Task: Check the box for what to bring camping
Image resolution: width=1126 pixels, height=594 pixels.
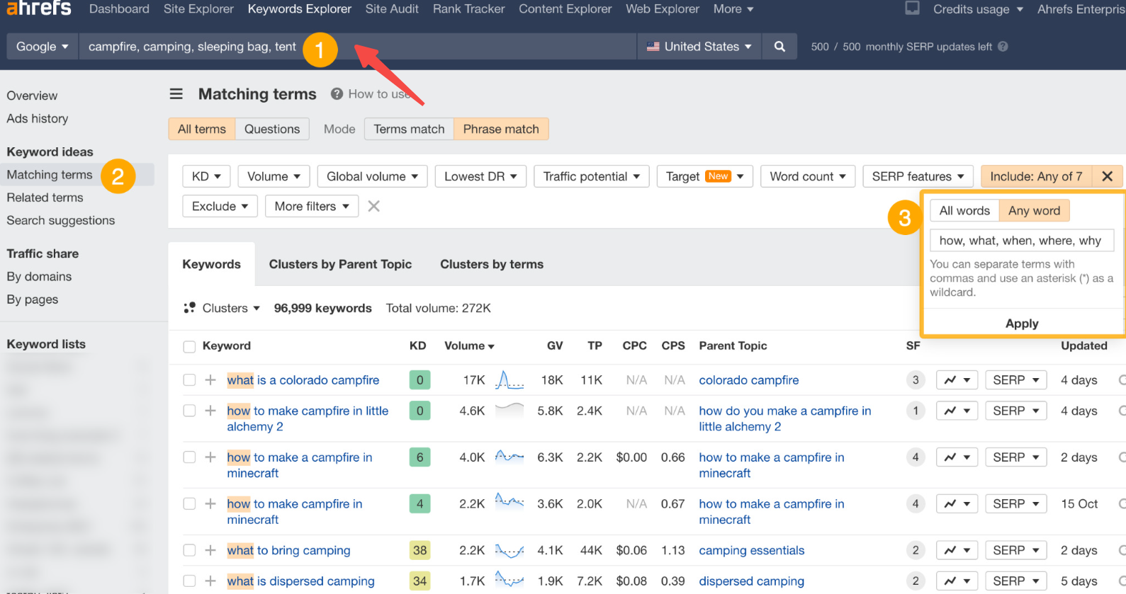Action: [189, 550]
